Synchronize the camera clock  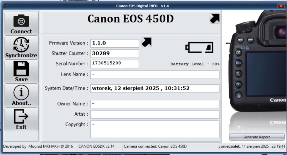click(x=21, y=48)
